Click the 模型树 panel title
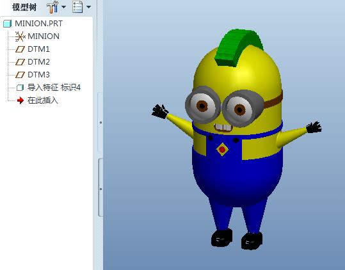 24,7
